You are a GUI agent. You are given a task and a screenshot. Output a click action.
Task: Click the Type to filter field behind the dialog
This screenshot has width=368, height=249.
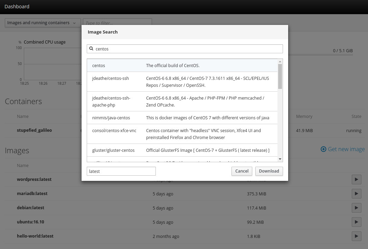tap(117, 22)
